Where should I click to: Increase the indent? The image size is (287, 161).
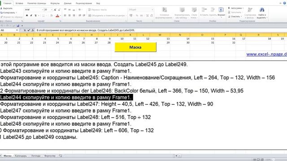pos(84,16)
